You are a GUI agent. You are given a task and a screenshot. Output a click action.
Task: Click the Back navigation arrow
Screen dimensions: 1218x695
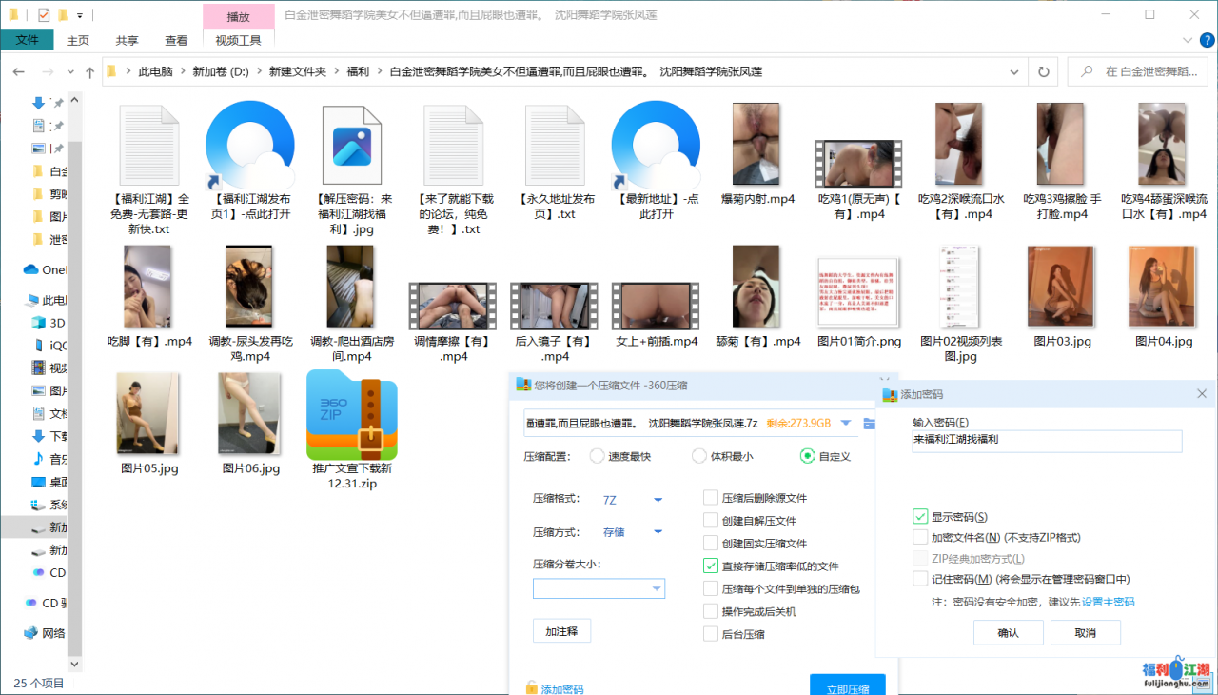point(19,72)
